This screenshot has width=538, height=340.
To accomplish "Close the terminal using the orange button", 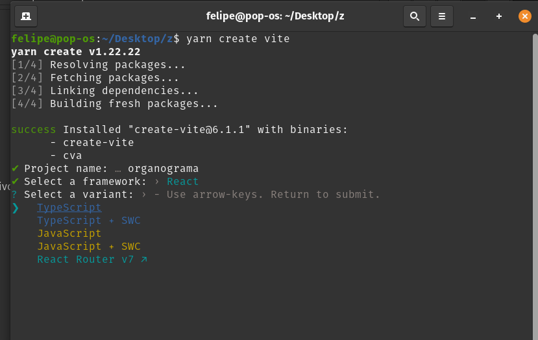I will [524, 16].
